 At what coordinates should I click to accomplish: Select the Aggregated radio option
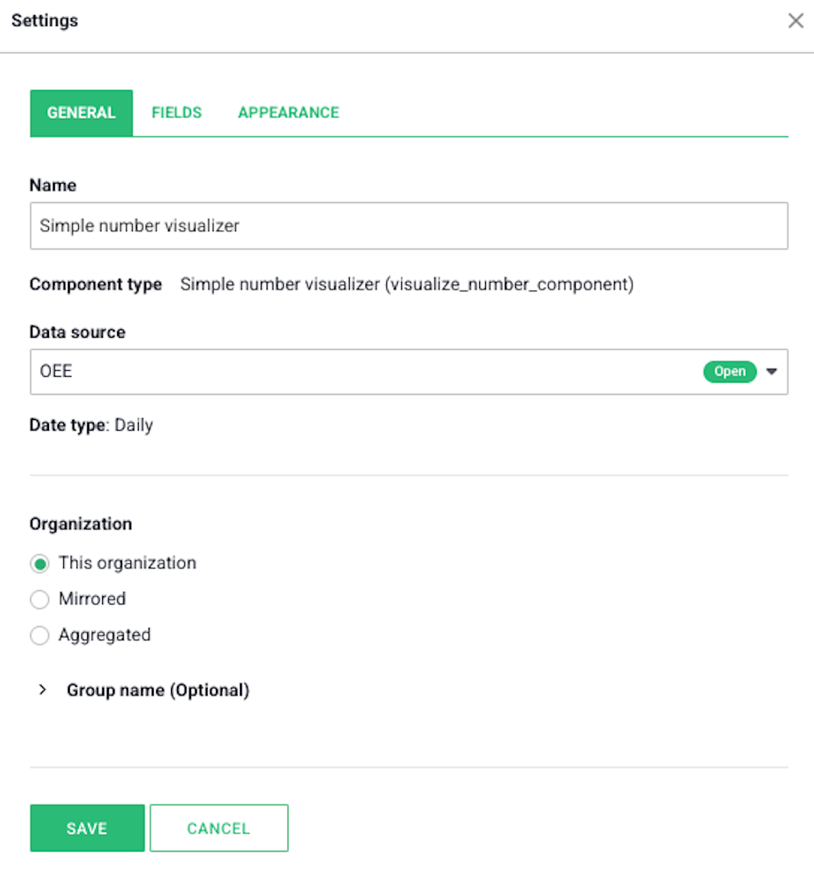[x=40, y=635]
